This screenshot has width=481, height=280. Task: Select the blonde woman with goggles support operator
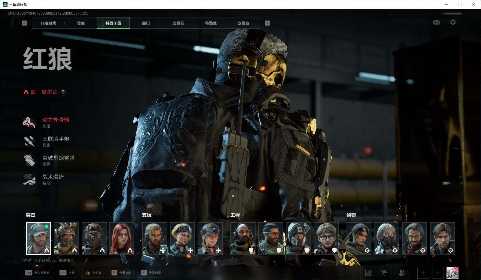point(182,238)
